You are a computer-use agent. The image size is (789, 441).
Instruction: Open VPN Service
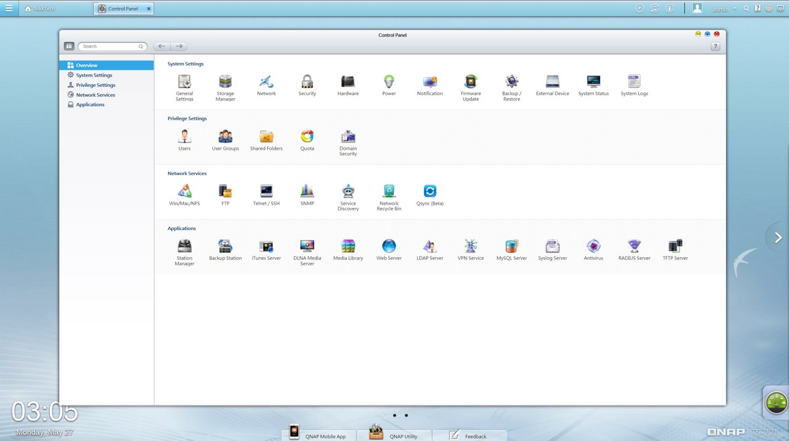pos(471,249)
